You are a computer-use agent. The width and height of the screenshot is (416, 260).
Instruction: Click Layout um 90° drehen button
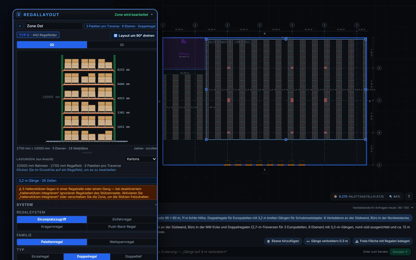point(134,36)
